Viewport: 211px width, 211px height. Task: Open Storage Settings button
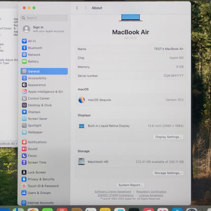click(x=168, y=173)
